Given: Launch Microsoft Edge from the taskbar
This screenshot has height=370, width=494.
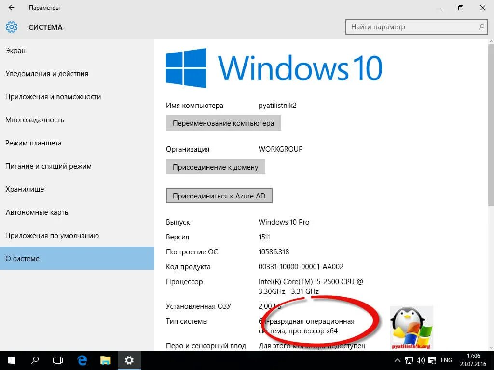Looking at the screenshot, I should tap(82, 360).
